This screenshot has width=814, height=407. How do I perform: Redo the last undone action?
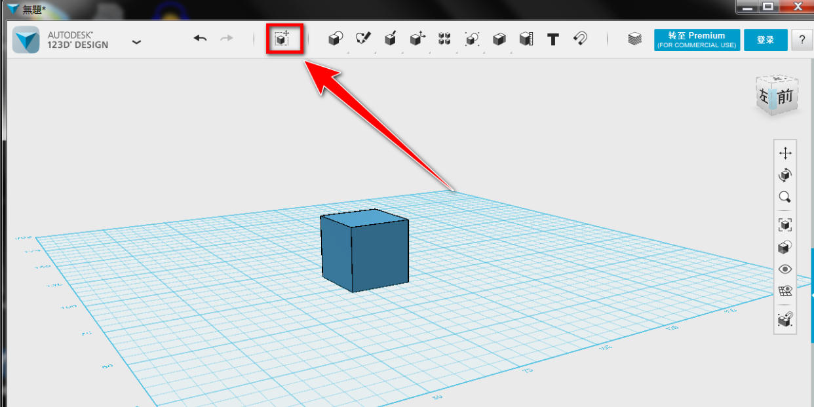227,39
